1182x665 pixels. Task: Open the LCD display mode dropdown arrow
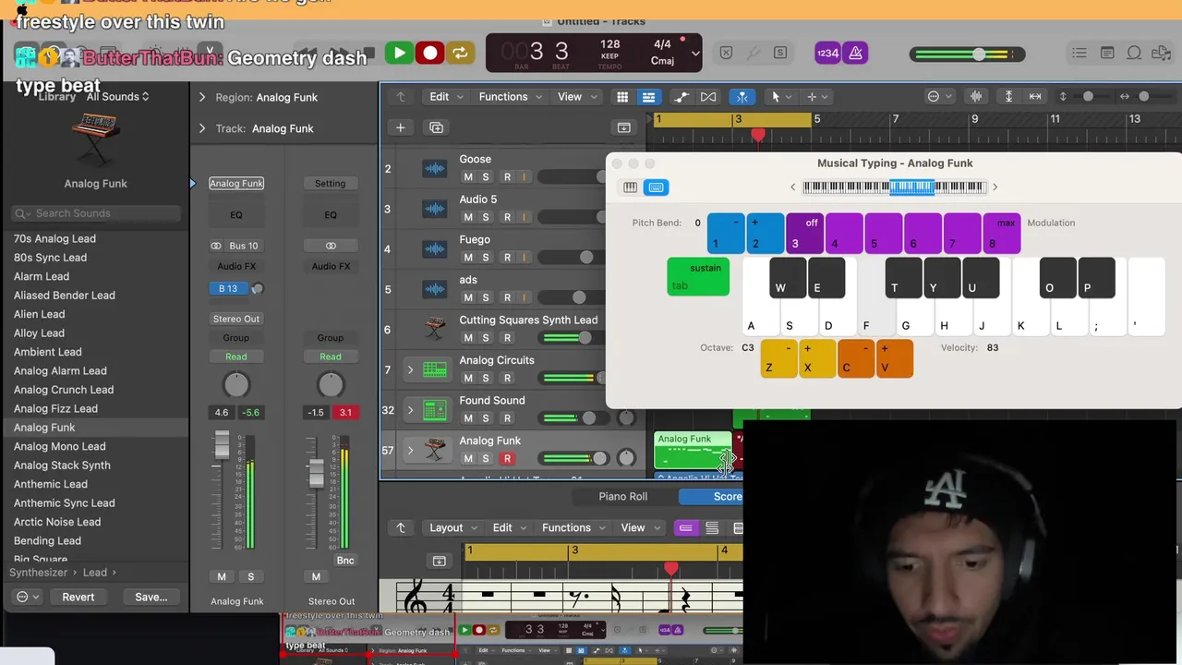click(x=695, y=54)
